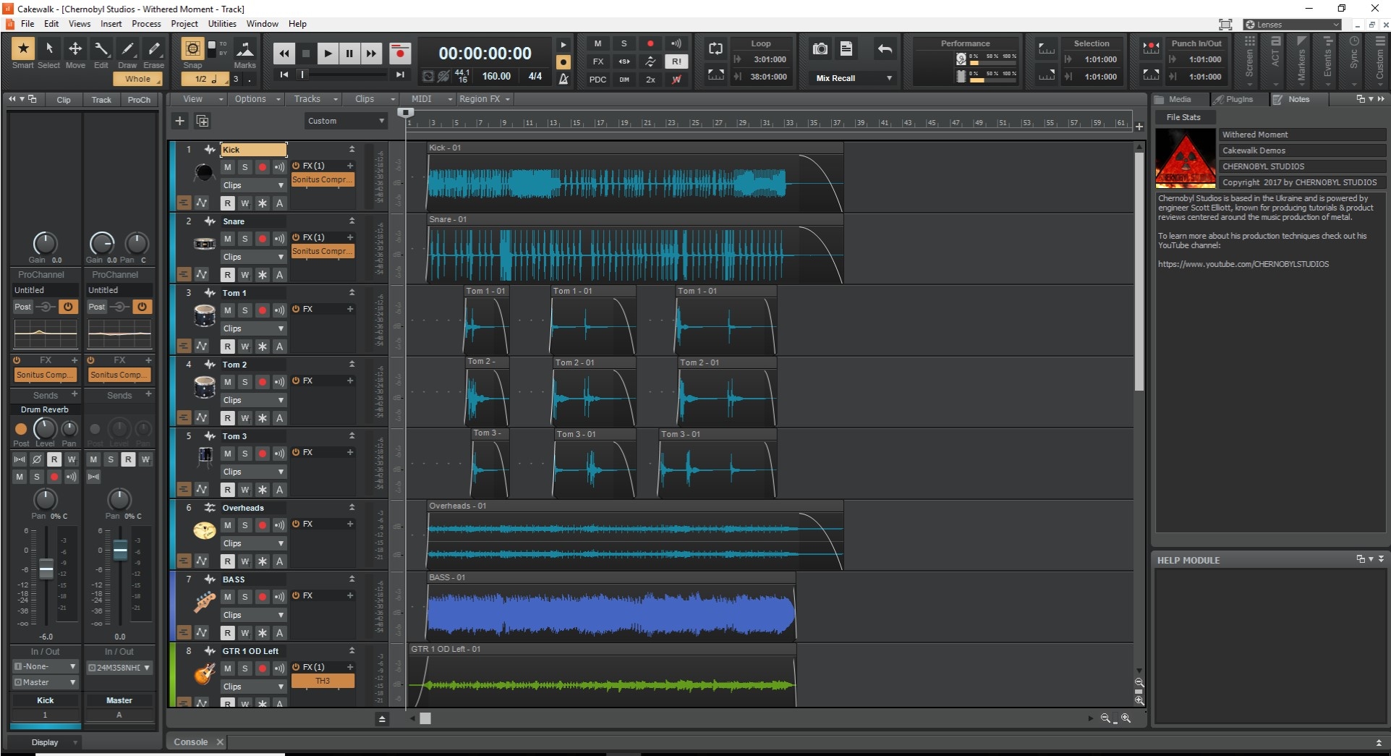Open the Marks snap settings icon
1391x756 pixels.
click(x=245, y=49)
